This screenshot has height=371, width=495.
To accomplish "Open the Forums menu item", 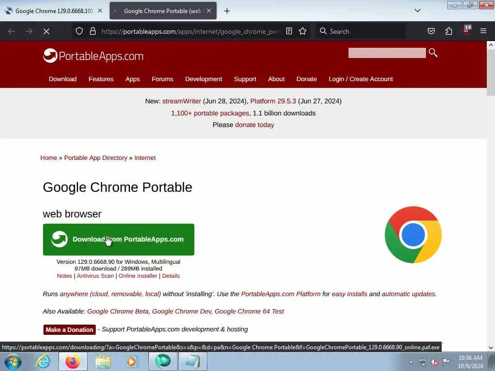I will [162, 79].
